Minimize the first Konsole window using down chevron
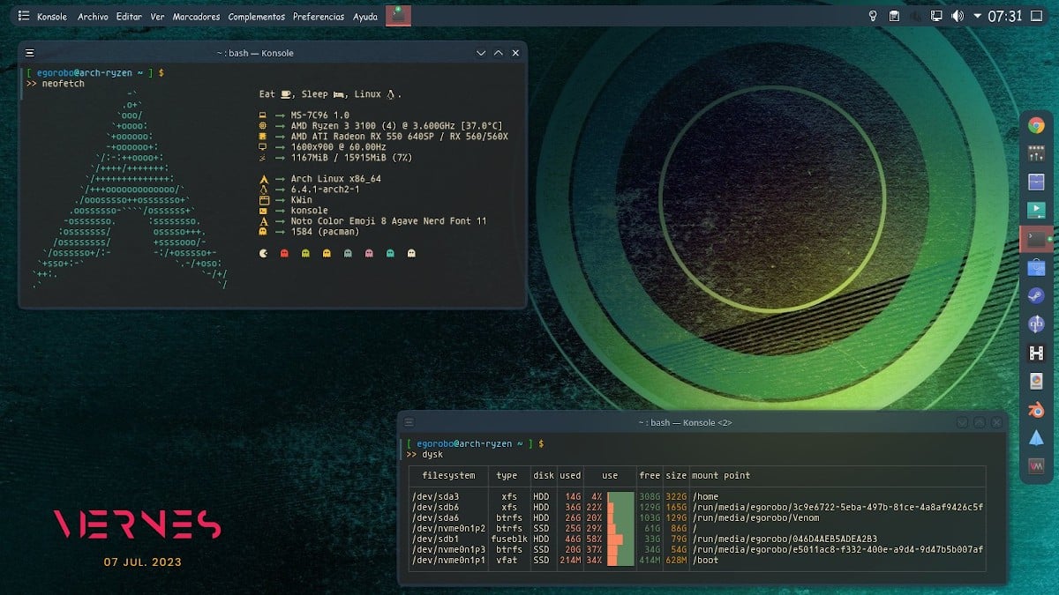1059x595 pixels. tap(481, 53)
